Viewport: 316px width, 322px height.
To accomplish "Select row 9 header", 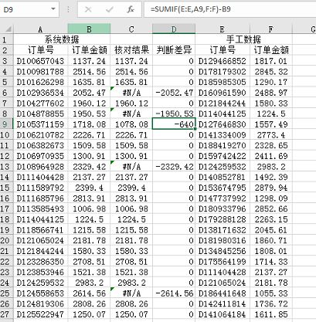I will pyautogui.click(x=6, y=124).
